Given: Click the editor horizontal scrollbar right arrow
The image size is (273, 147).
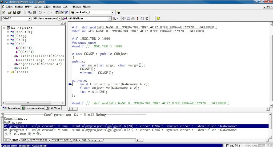Looking at the screenshot, I should point(268,109).
